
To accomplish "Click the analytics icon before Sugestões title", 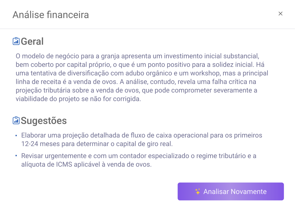I will point(16,120).
